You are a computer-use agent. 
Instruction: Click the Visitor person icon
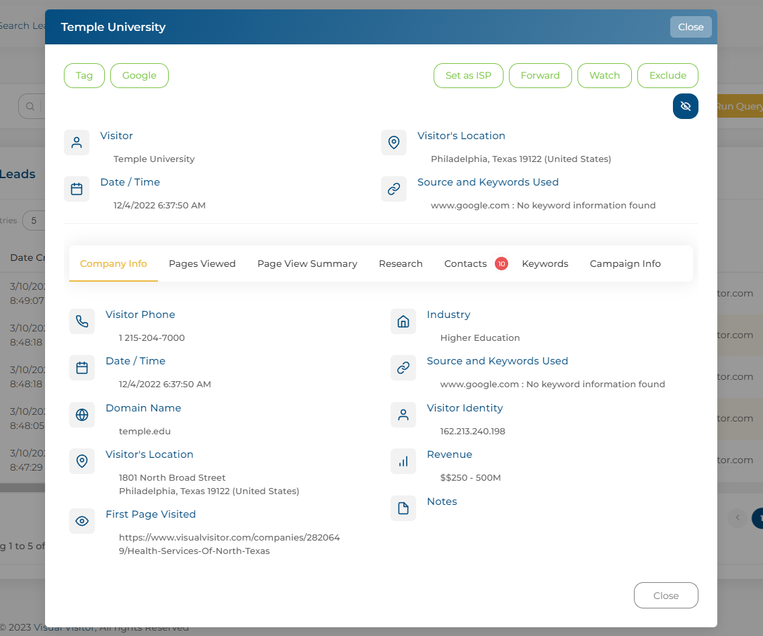coord(77,143)
